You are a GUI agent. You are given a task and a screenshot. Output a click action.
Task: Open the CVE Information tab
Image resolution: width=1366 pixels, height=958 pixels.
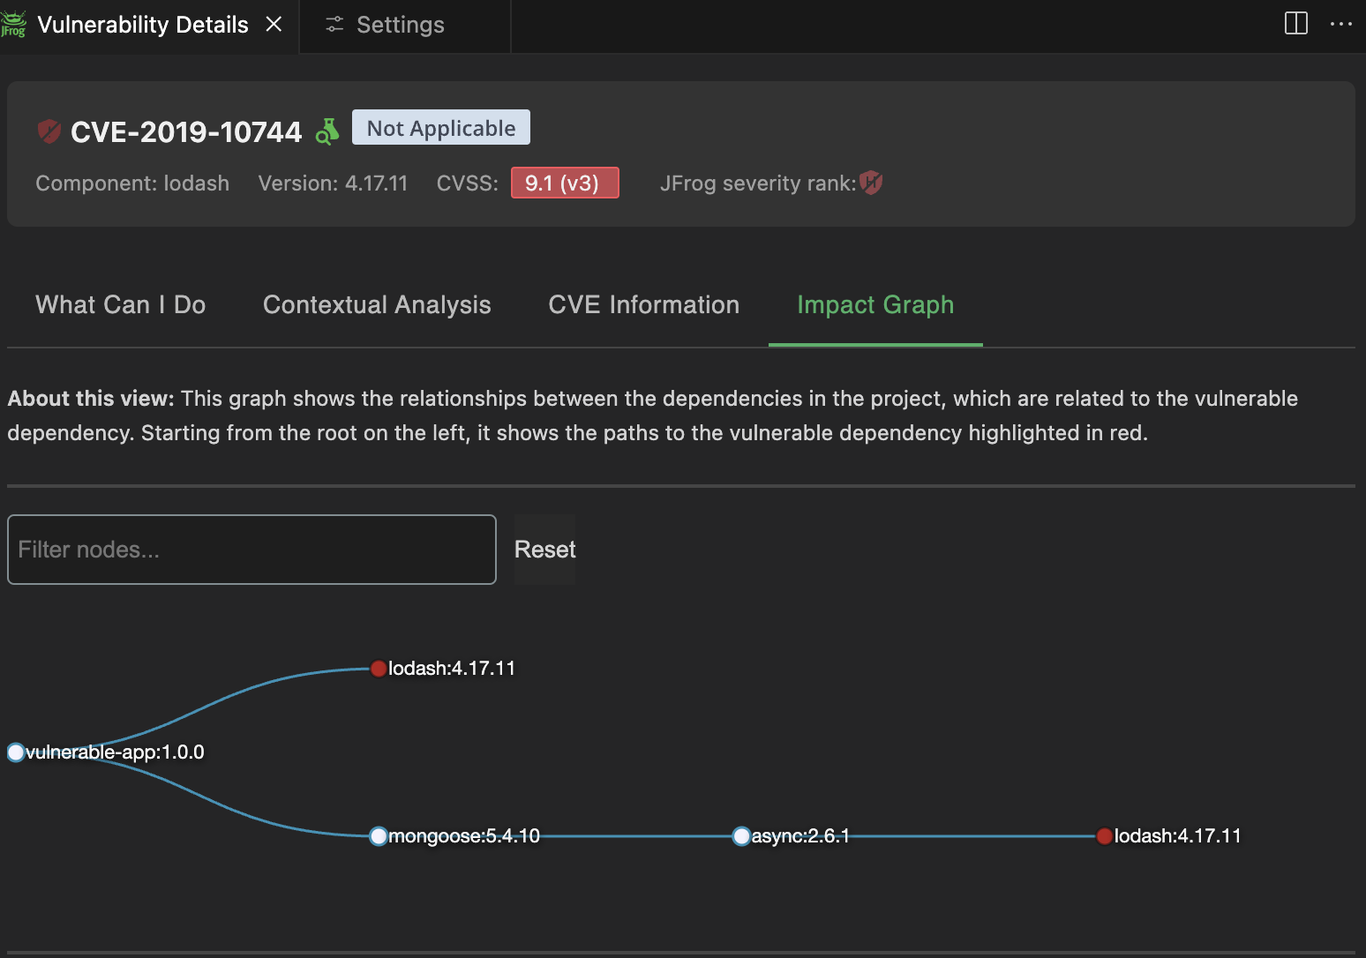pos(643,304)
